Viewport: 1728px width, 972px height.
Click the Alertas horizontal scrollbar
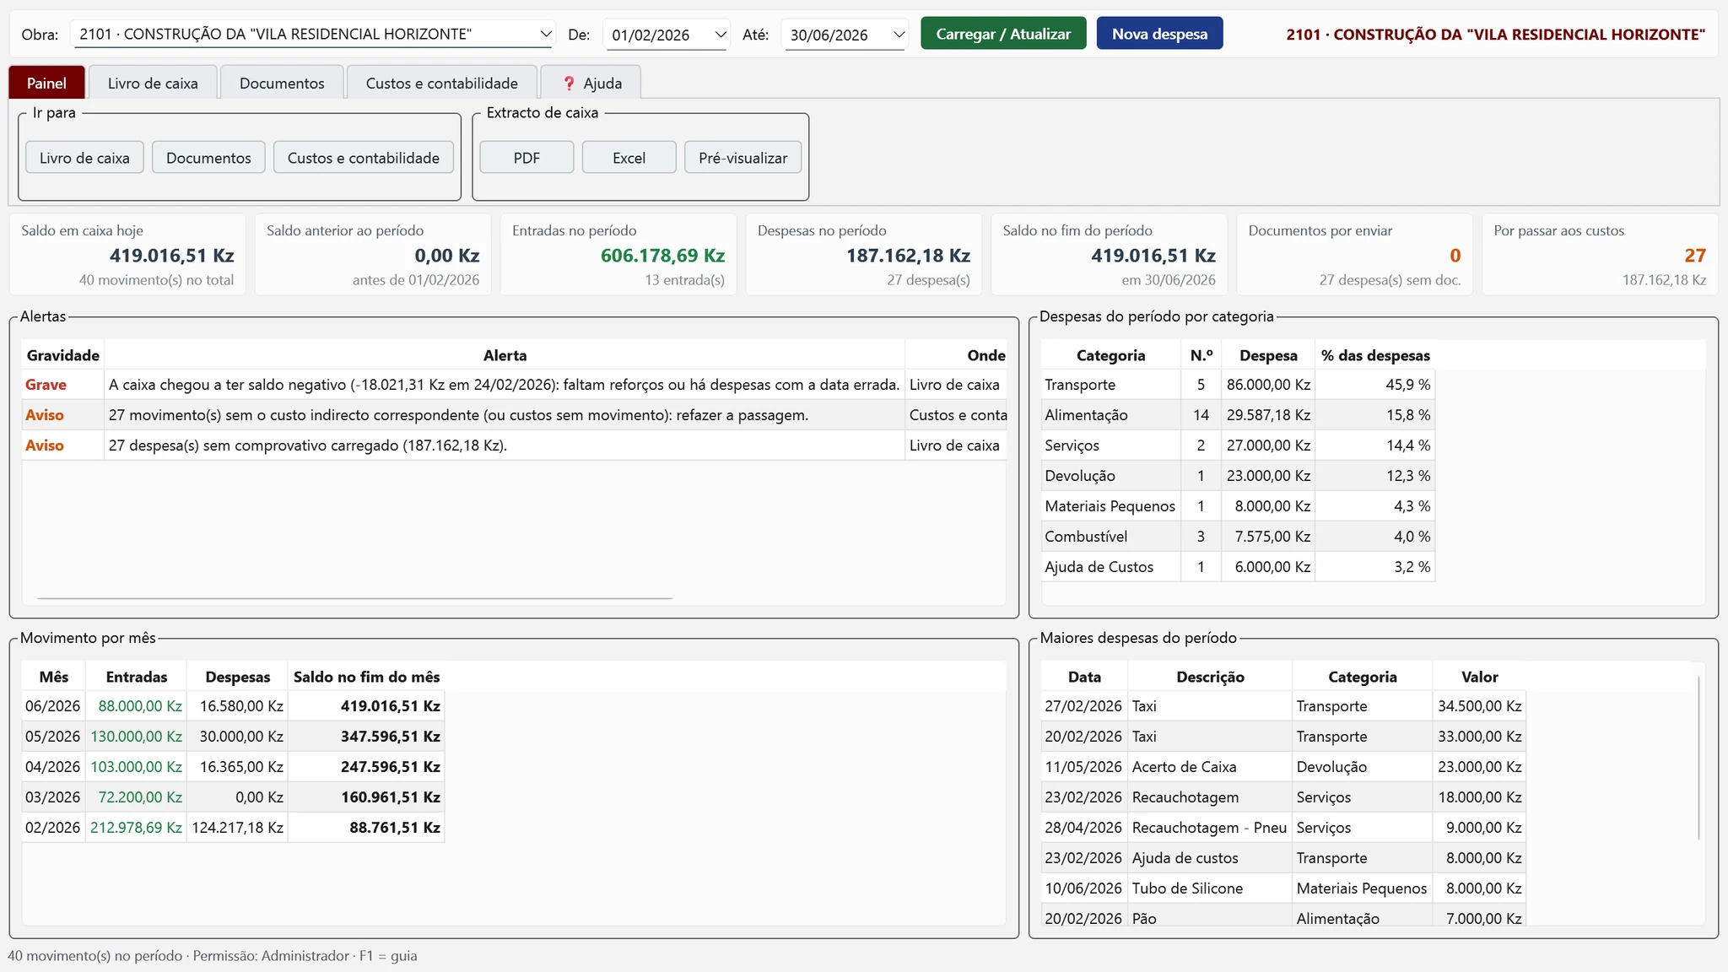[354, 598]
